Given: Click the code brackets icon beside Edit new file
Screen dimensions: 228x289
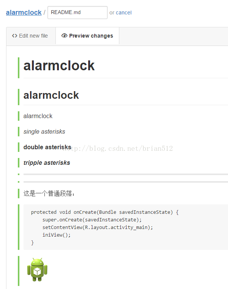Looking at the screenshot, I should [x=14, y=36].
